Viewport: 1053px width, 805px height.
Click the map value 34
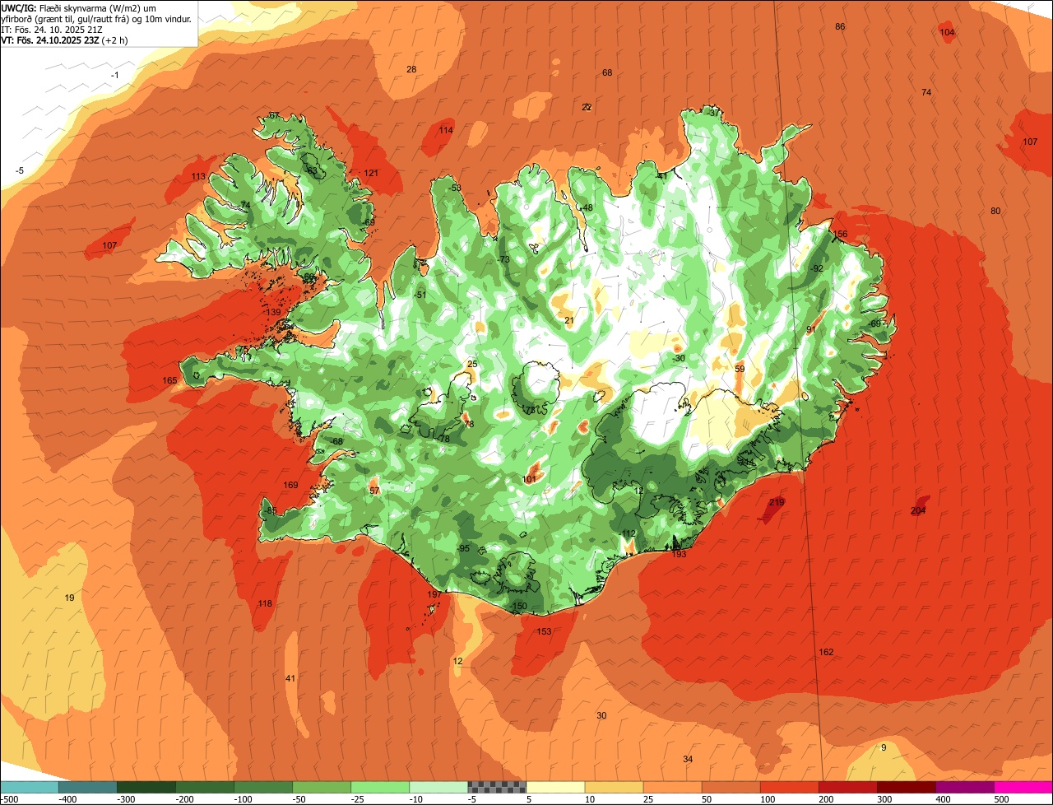tap(688, 759)
